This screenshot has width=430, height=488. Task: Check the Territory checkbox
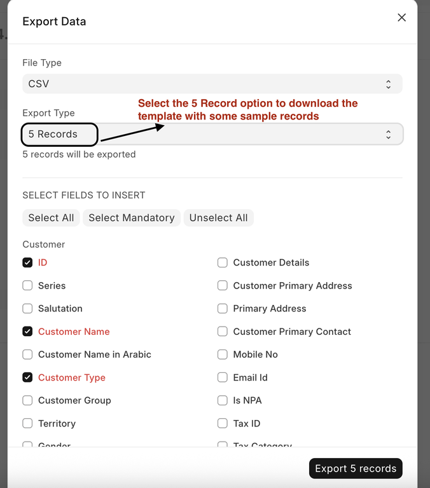27,423
